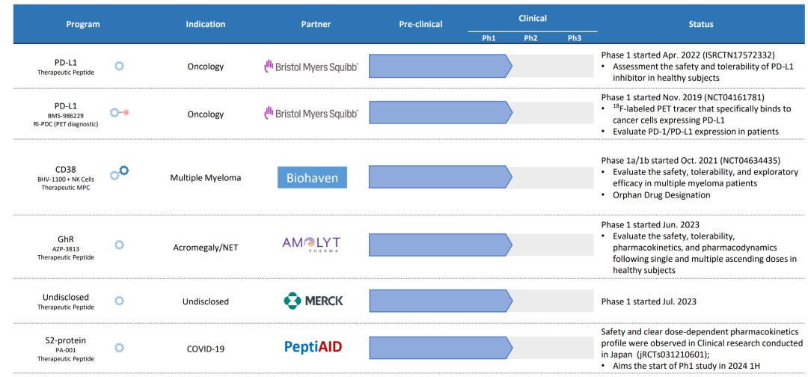
Task: Click the CD38 Multiple Myeloma progress bar
Action: point(441,177)
